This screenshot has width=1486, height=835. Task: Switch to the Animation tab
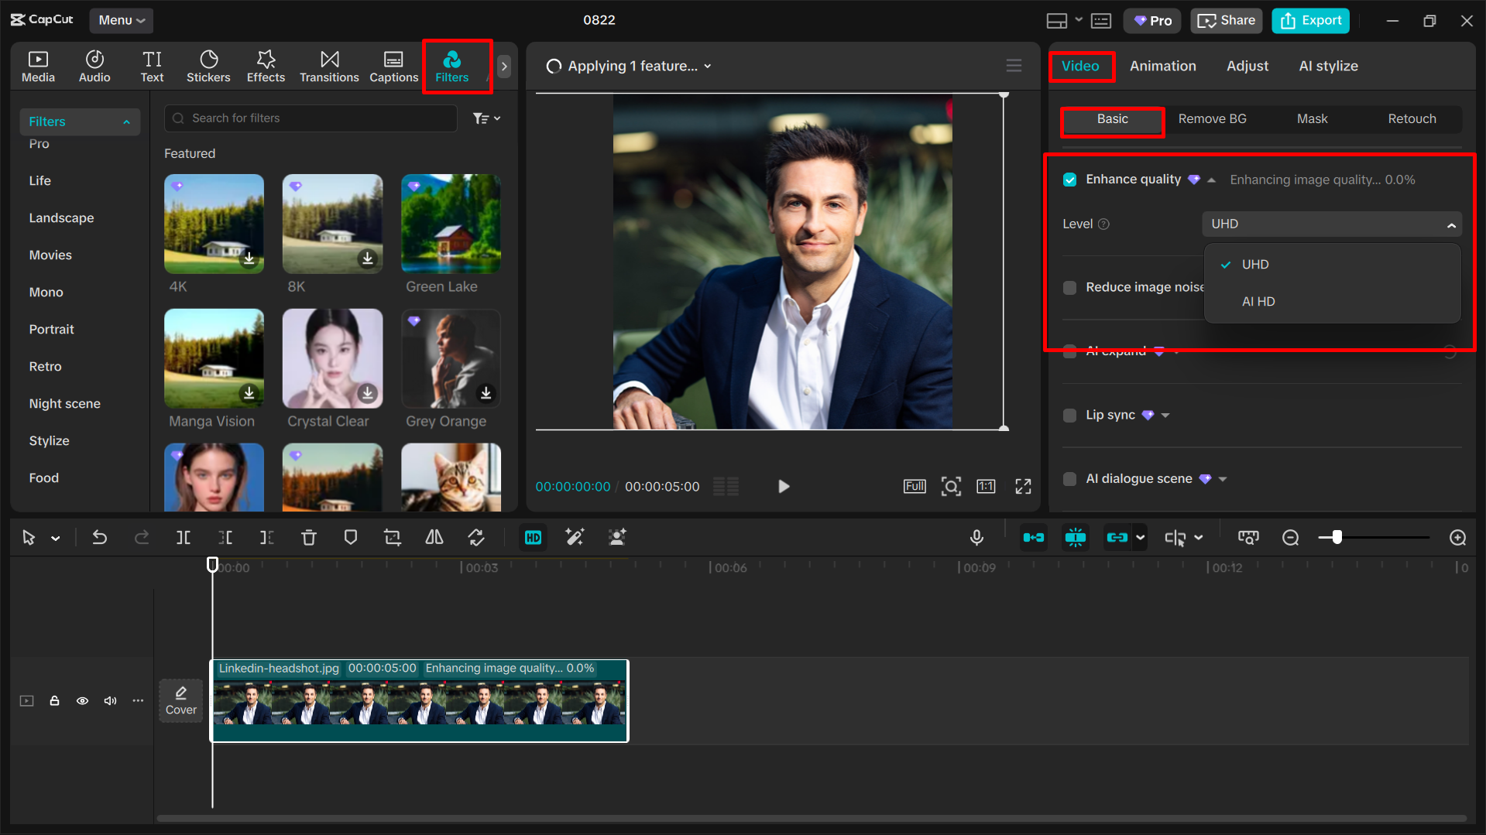pyautogui.click(x=1162, y=66)
